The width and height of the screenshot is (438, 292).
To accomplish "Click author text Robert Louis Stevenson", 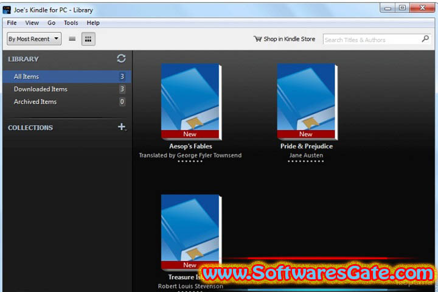I will [190, 286].
